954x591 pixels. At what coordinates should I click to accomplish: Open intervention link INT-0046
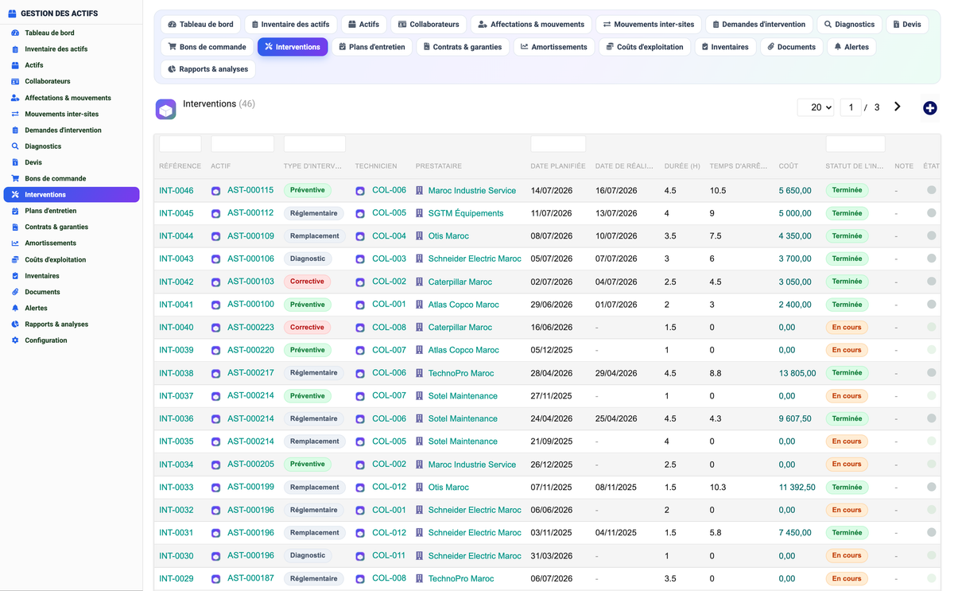(176, 191)
